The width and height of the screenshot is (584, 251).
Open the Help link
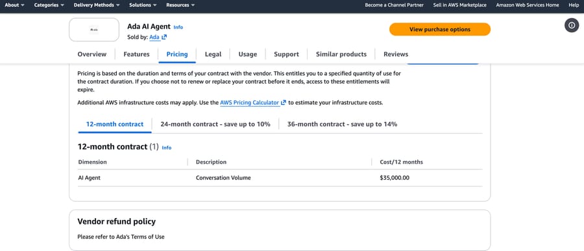(x=574, y=5)
